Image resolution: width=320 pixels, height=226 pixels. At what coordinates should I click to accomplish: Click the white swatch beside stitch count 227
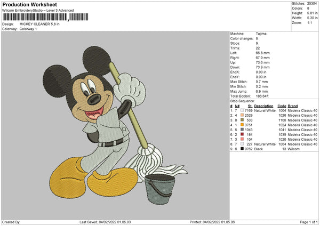point(242,144)
